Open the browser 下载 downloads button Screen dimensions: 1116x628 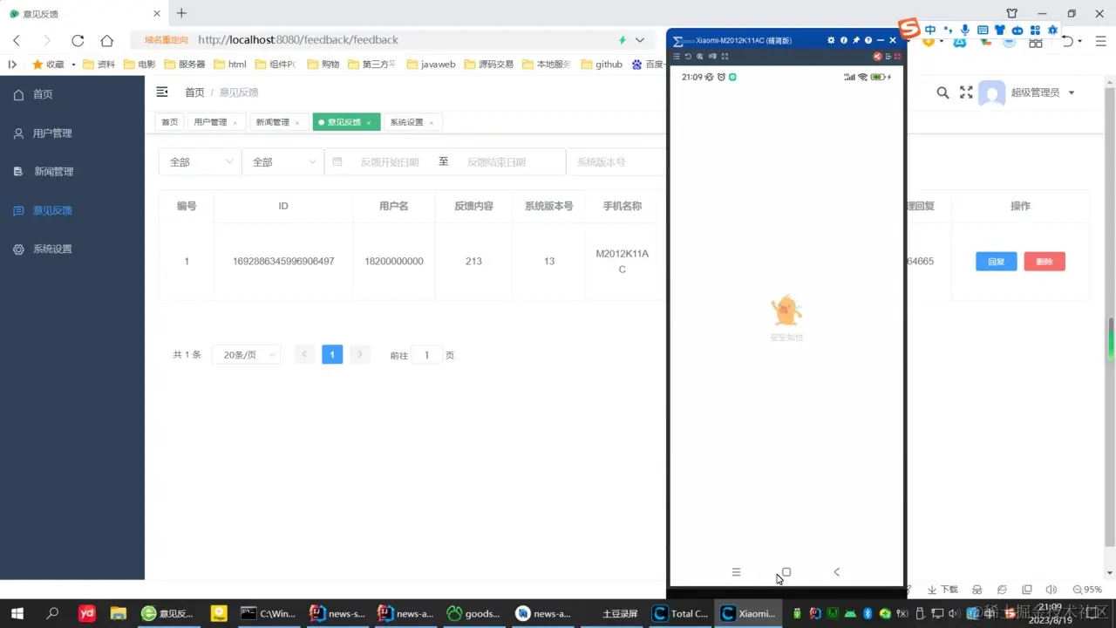pyautogui.click(x=942, y=590)
